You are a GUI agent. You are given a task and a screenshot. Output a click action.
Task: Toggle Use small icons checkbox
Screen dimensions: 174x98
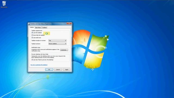32,38
